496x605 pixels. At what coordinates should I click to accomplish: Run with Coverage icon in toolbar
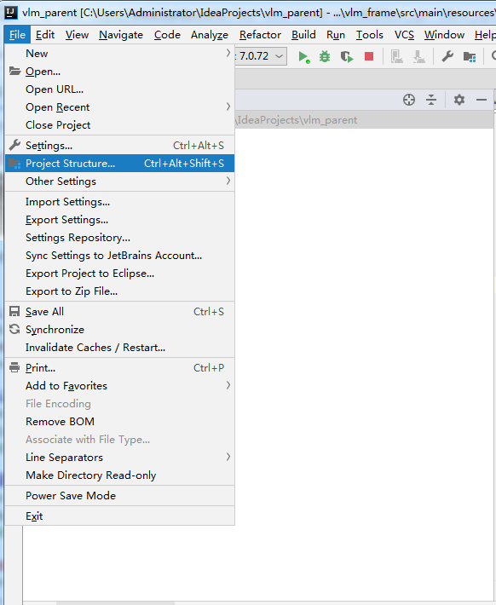(347, 57)
